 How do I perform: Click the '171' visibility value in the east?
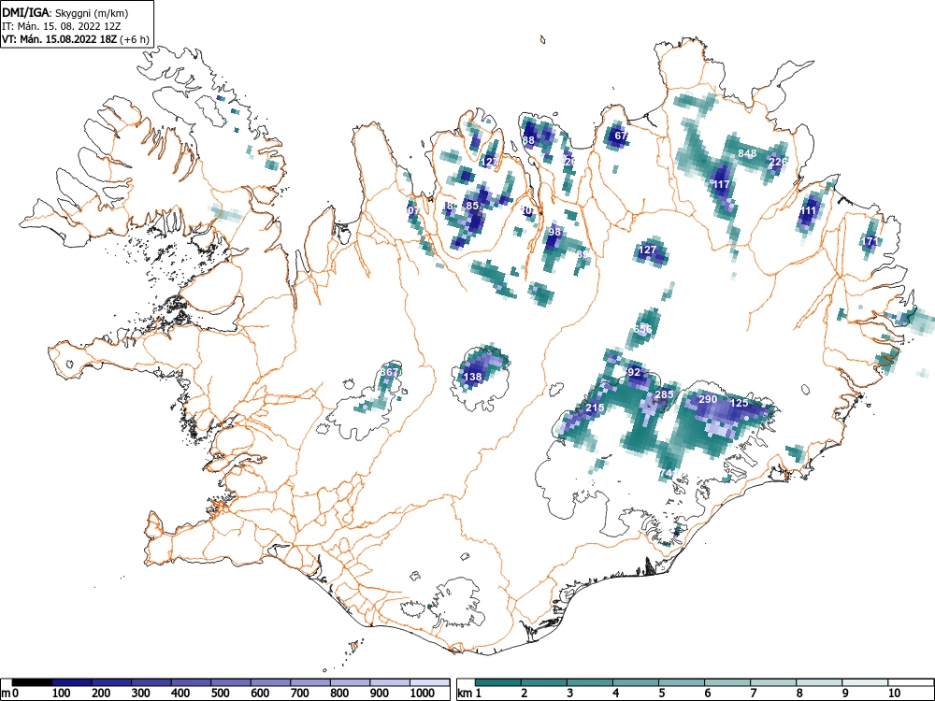[870, 241]
